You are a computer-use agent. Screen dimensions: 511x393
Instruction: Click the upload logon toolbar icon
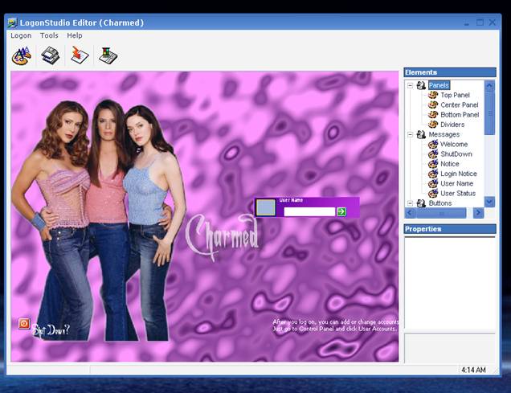point(108,55)
